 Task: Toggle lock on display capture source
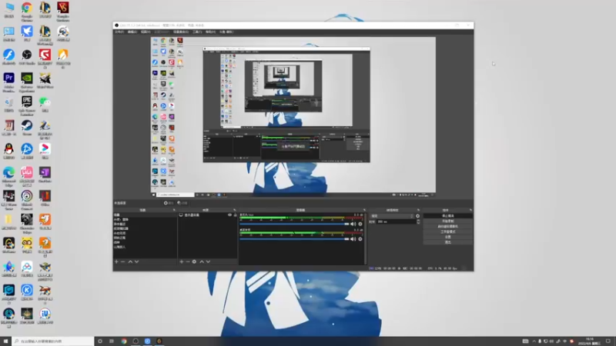pyautogui.click(x=236, y=215)
